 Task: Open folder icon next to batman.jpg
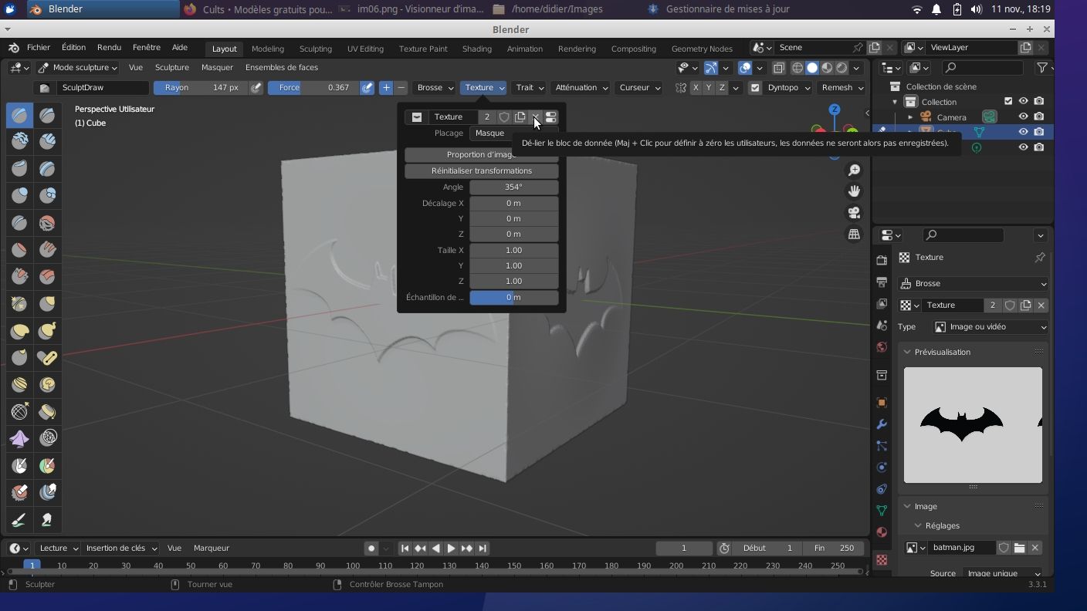(1019, 548)
